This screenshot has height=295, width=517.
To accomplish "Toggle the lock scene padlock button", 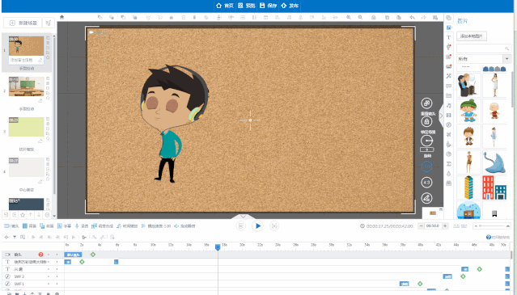I will click(426, 122).
